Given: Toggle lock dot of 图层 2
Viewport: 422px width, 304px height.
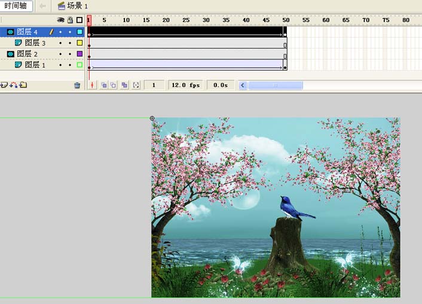Looking at the screenshot, I should tap(70, 54).
